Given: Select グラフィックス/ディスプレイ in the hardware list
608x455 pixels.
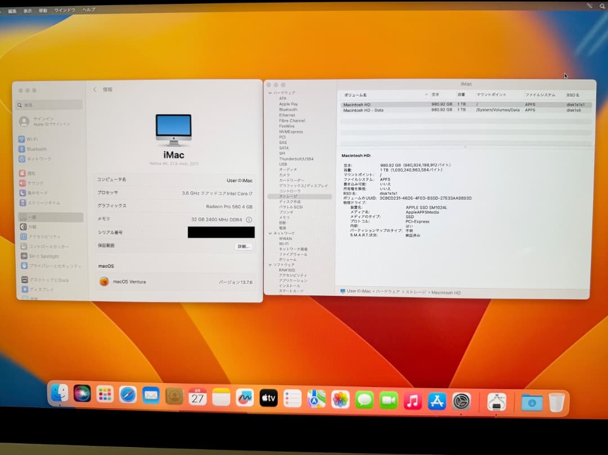Looking at the screenshot, I should point(303,186).
